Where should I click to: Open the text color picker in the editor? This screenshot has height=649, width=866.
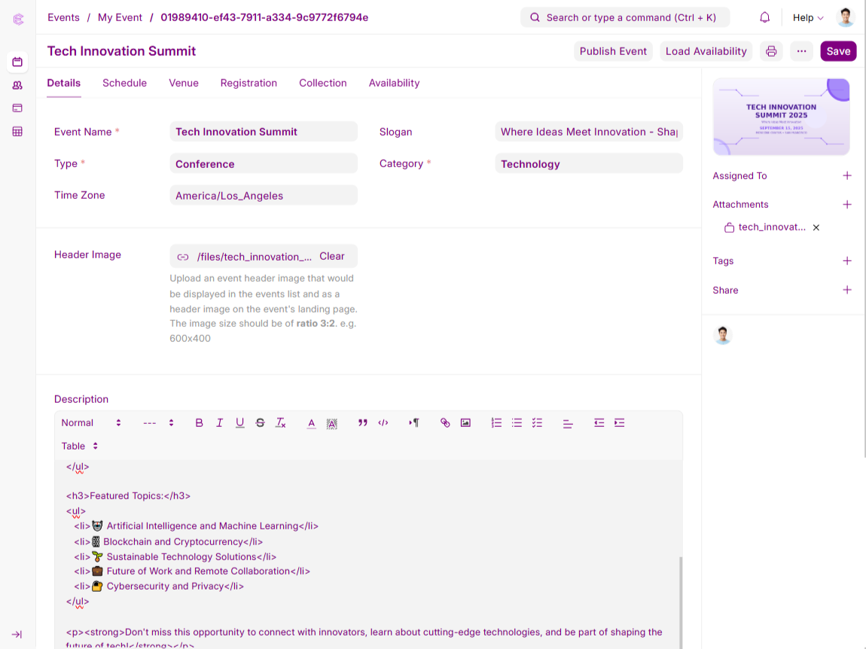tap(311, 422)
